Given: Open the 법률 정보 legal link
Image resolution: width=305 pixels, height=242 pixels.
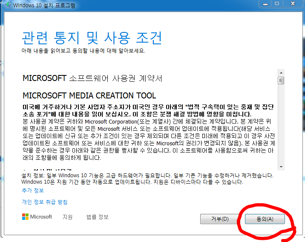Looking at the screenshot, I should tap(97, 217).
